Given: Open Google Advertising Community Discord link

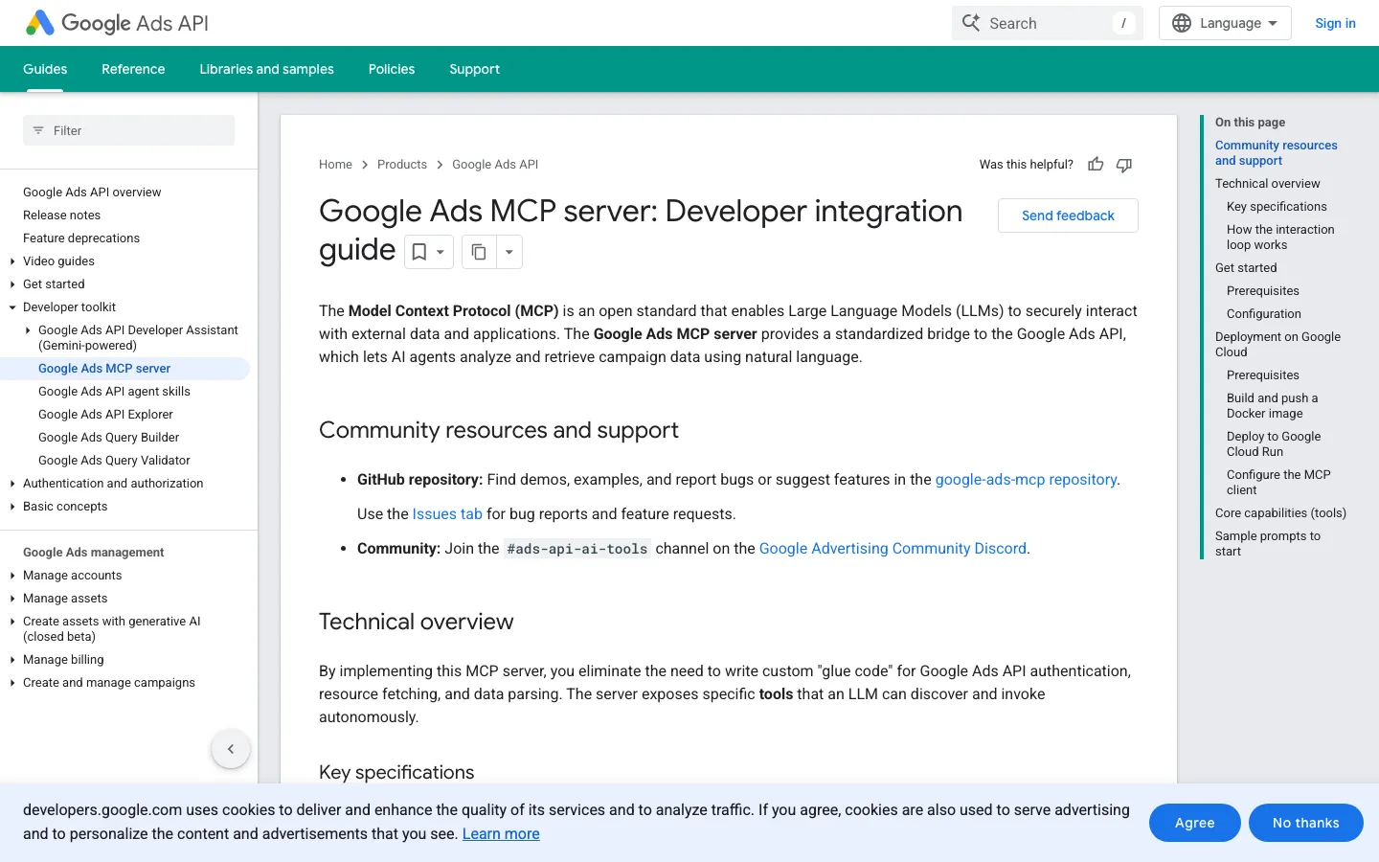Looking at the screenshot, I should pyautogui.click(x=893, y=549).
